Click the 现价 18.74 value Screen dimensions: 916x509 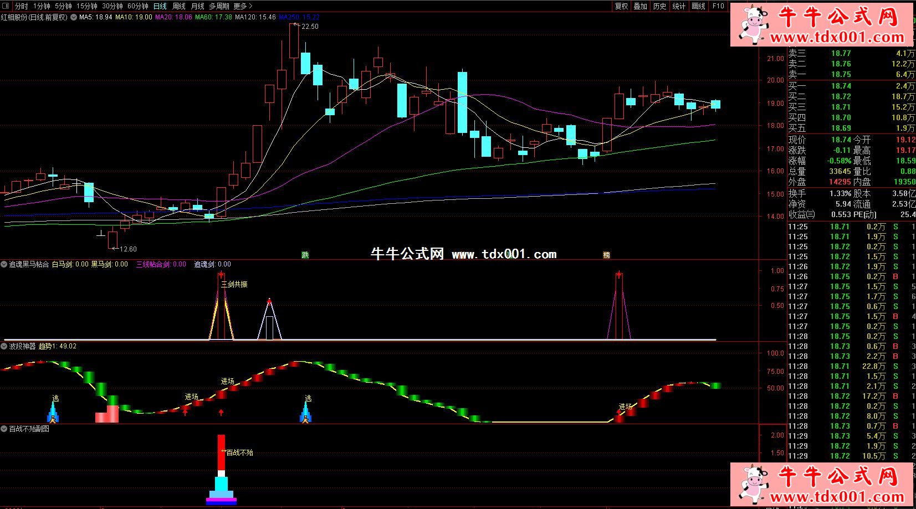(x=841, y=140)
